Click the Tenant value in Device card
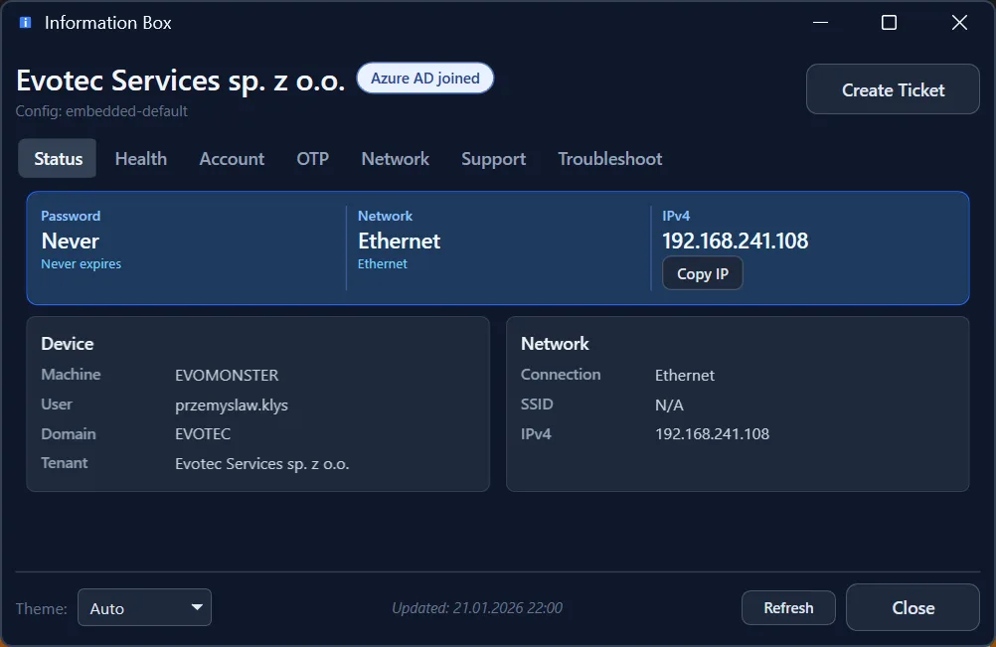The height and width of the screenshot is (647, 996). click(261, 464)
